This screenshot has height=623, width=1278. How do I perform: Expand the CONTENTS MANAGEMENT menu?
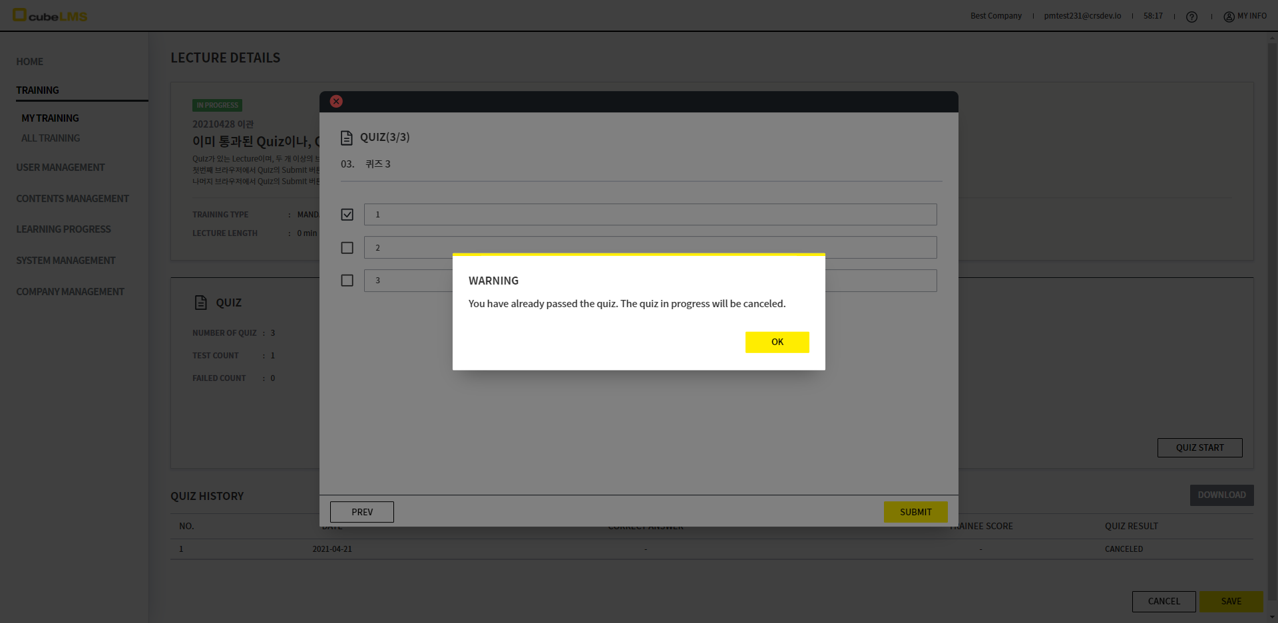click(x=73, y=199)
